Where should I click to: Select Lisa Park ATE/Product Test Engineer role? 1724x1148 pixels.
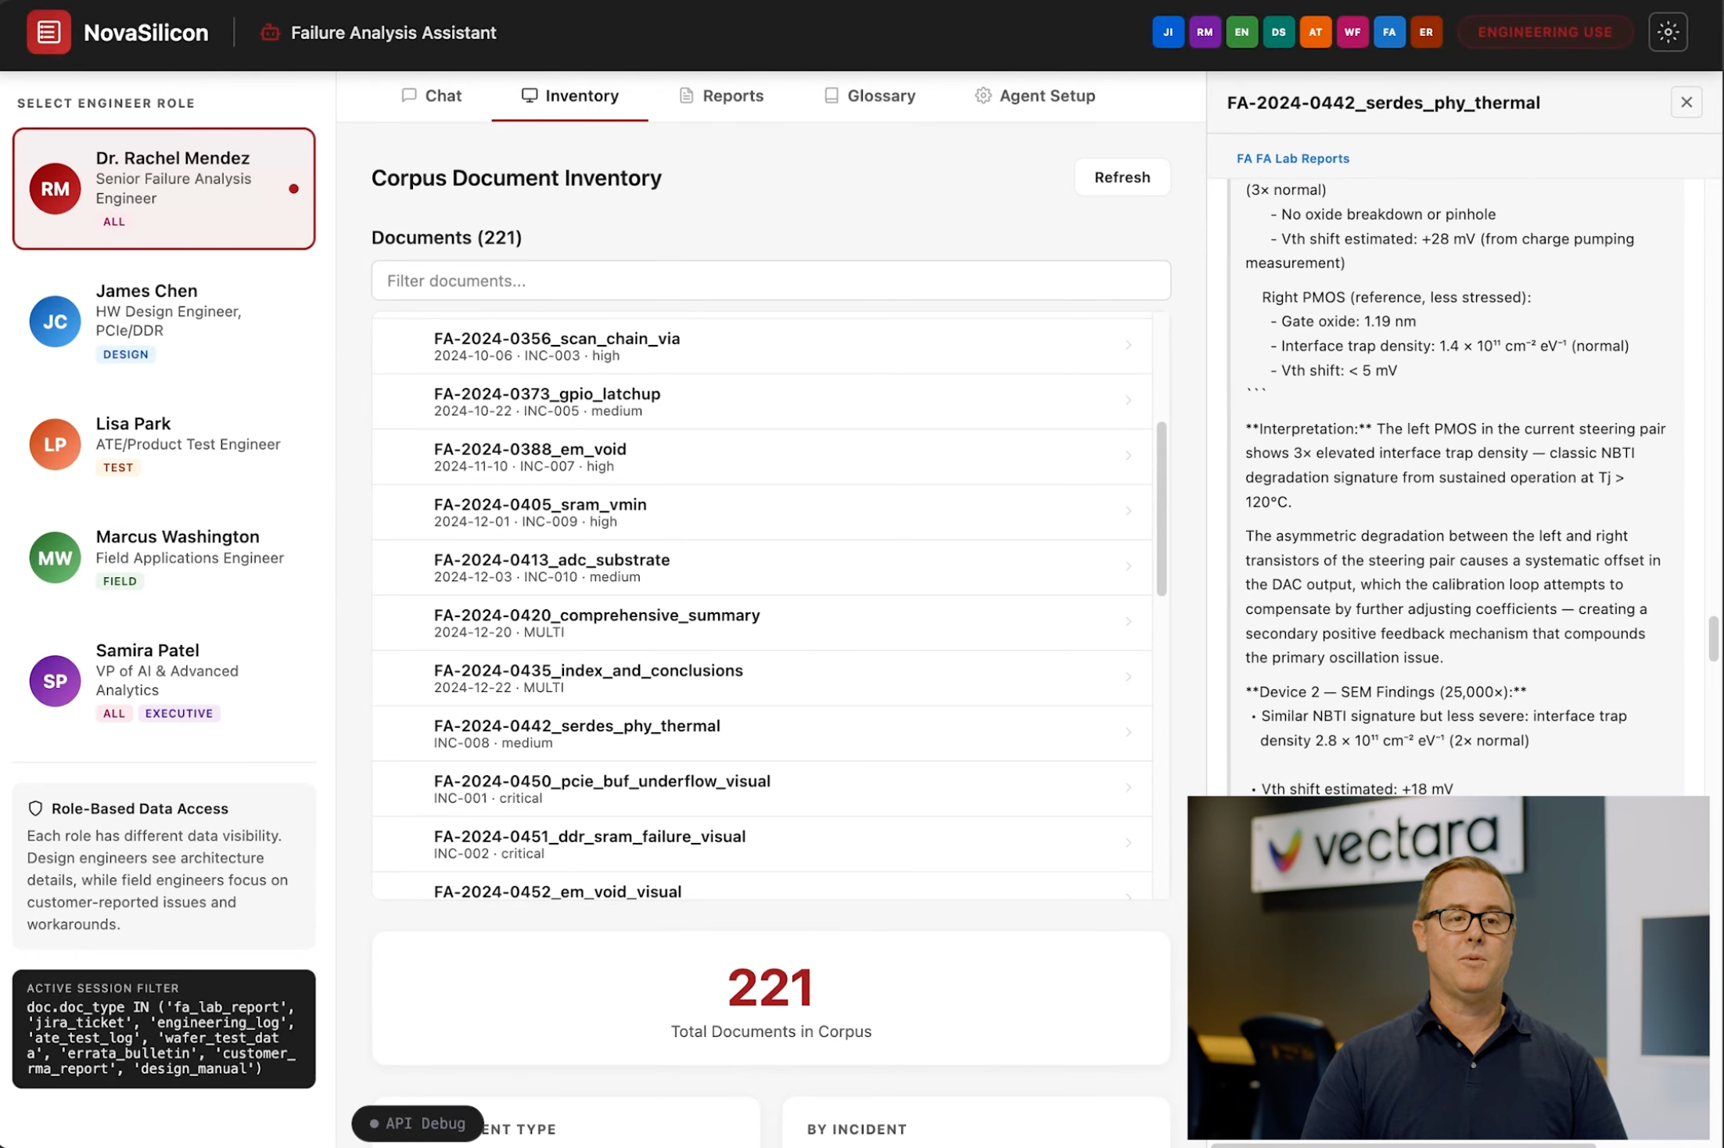(163, 444)
